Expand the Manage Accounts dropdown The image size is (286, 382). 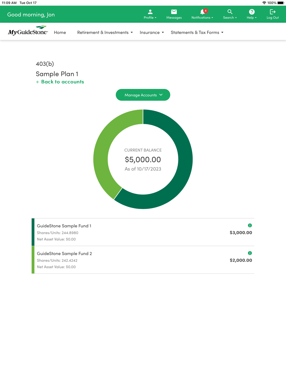pyautogui.click(x=143, y=95)
